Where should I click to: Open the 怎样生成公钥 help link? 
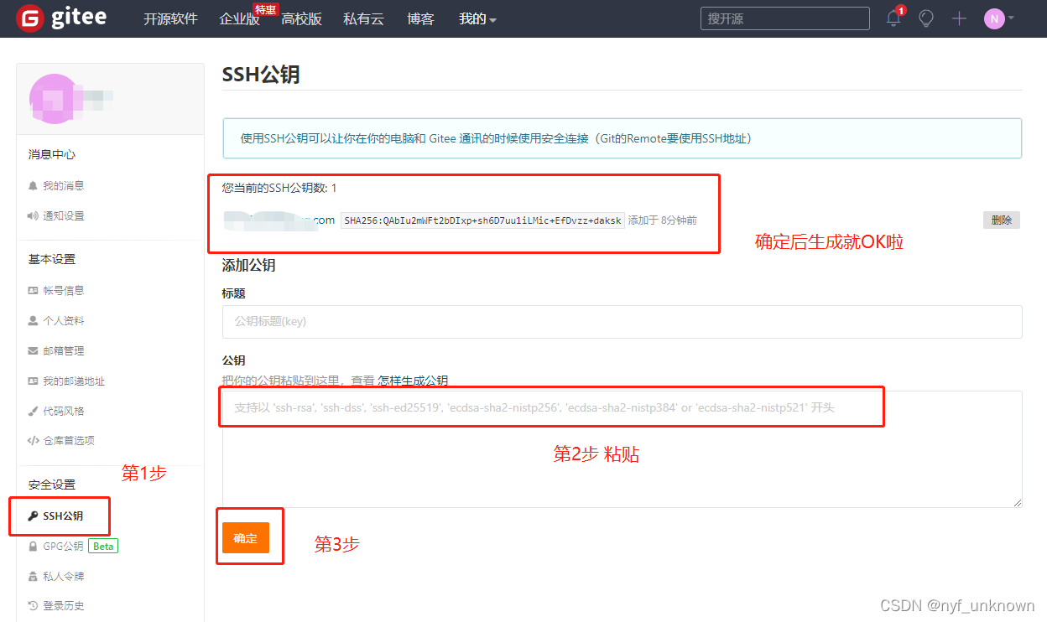[413, 381]
